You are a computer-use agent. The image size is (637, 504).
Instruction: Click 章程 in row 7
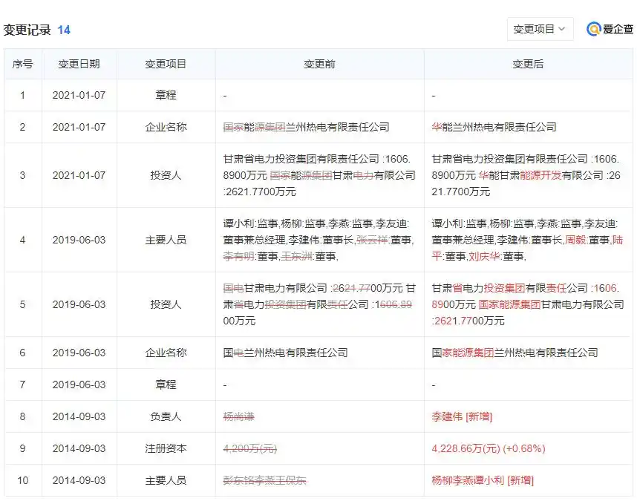click(166, 384)
